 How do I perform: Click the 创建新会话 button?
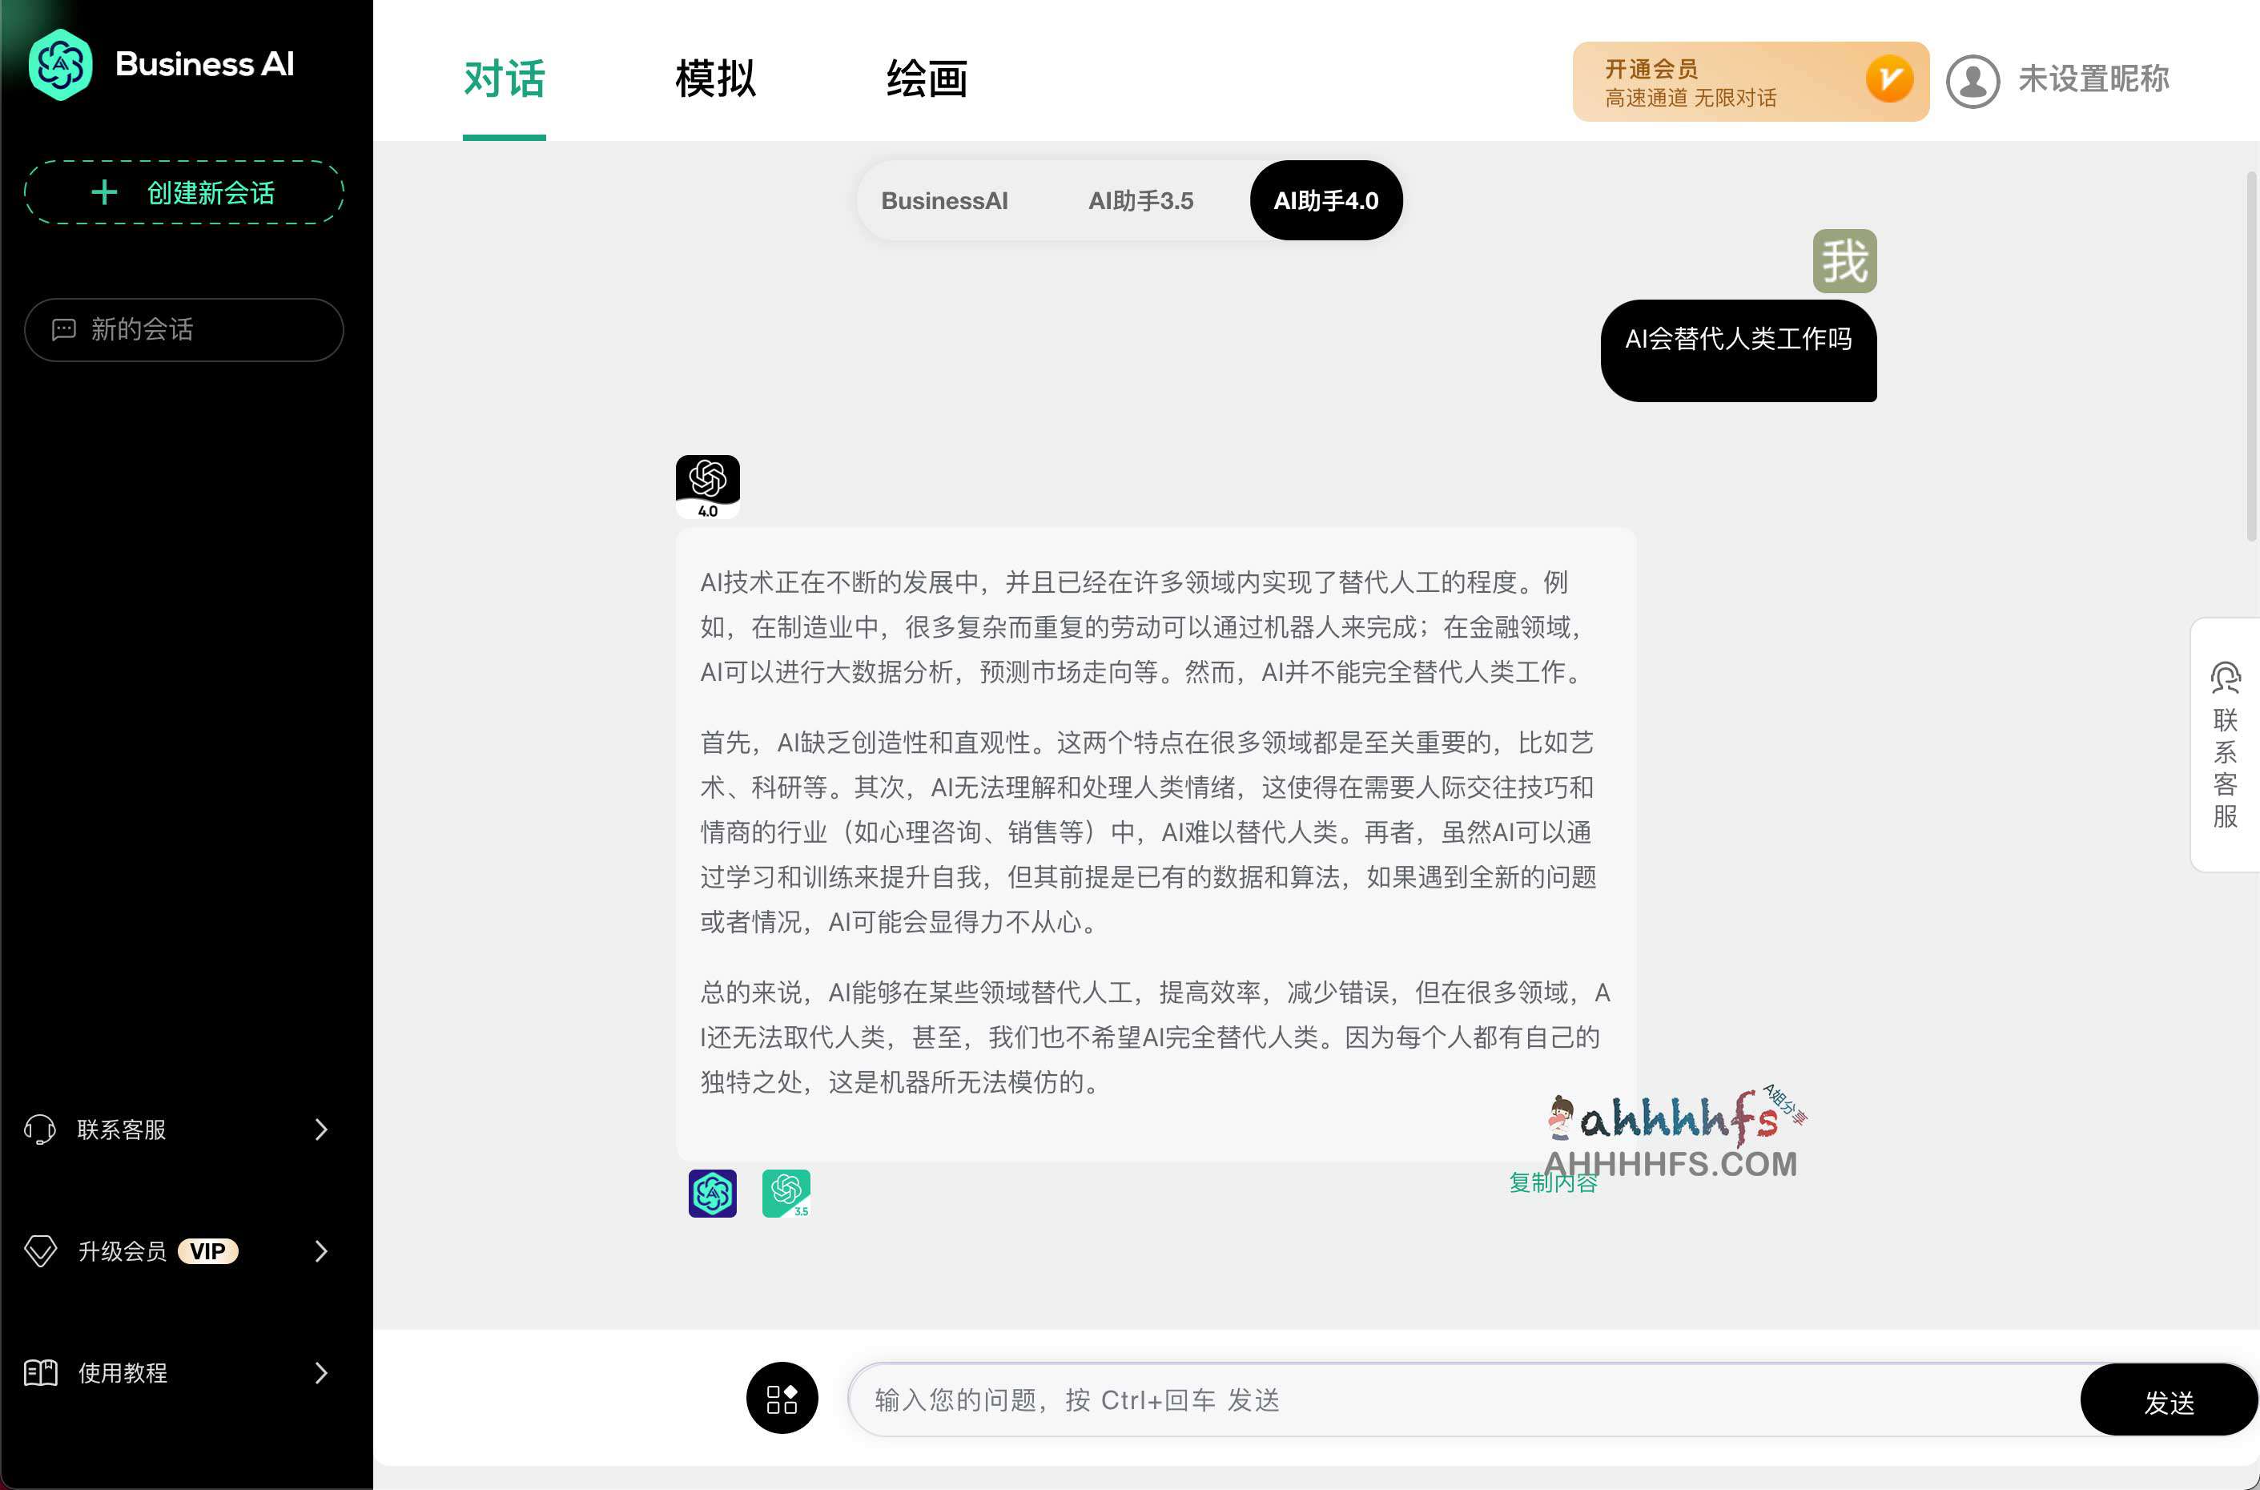click(183, 193)
